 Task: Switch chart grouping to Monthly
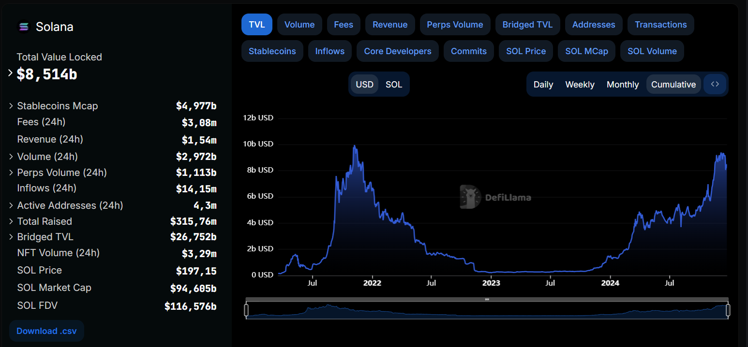coord(623,85)
